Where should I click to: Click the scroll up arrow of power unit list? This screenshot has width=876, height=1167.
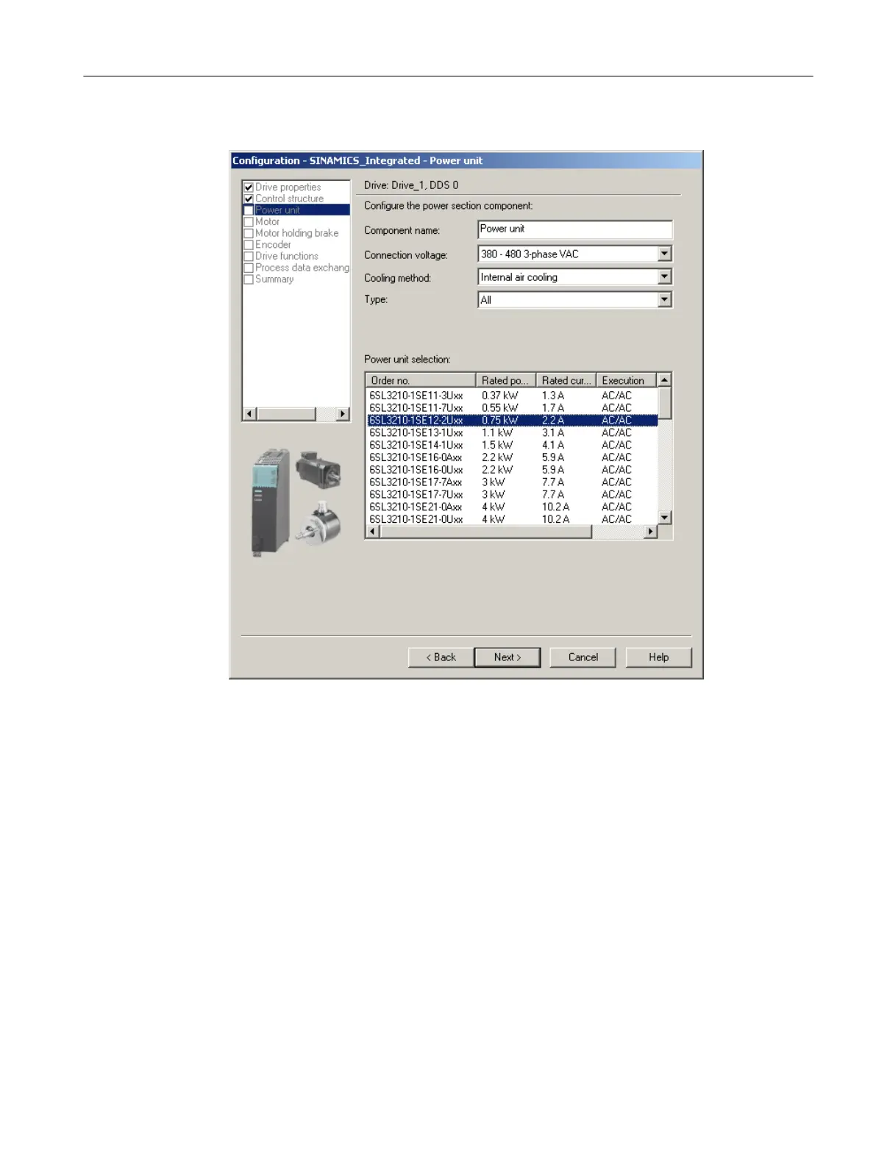click(x=664, y=380)
